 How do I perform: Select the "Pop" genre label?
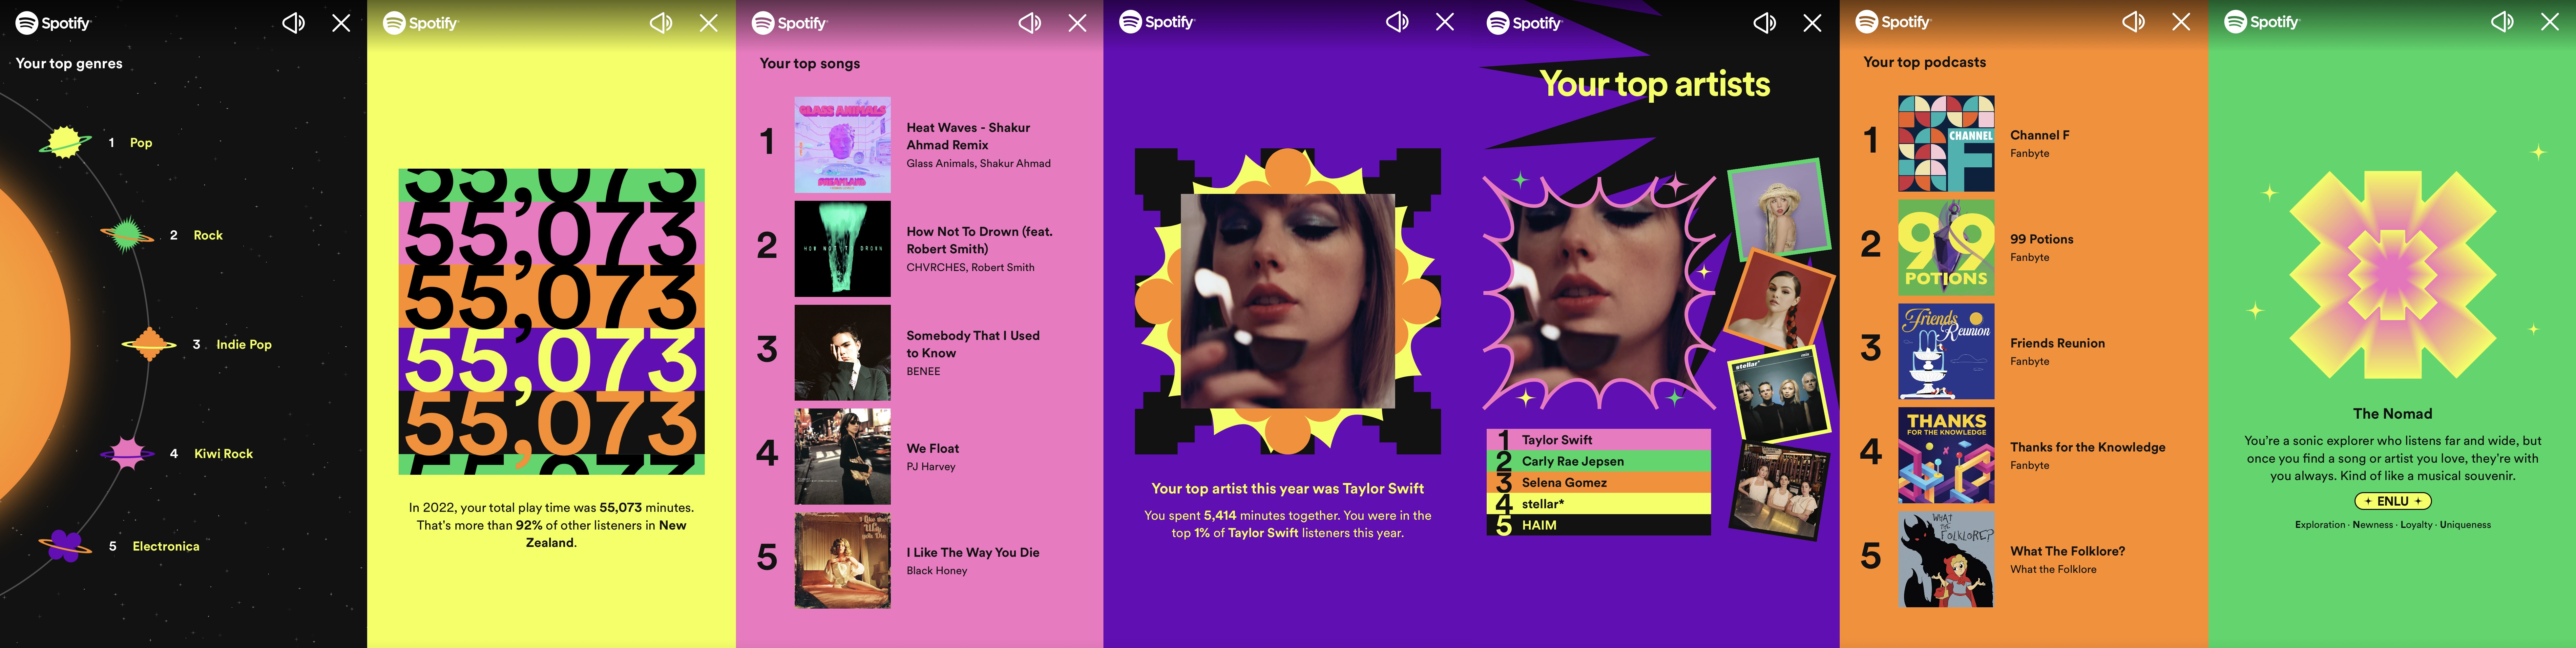[x=141, y=143]
